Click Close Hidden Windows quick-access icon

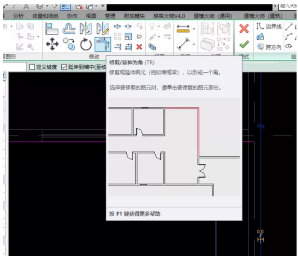point(79,7)
